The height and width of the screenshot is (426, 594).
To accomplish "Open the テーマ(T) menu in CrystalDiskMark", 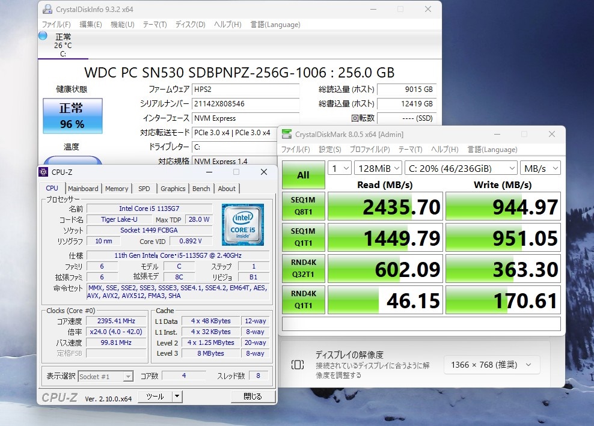I will coord(410,150).
